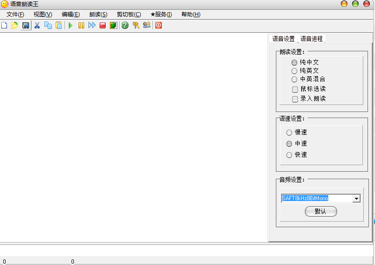Image resolution: width=375 pixels, height=265 pixels.
Task: Click the New document toolbar icon
Action: click(4, 25)
